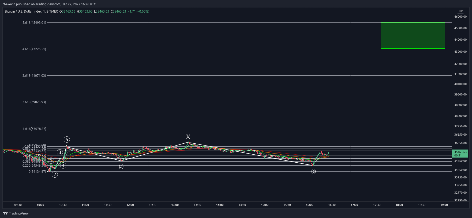Image resolution: width=472 pixels, height=218 pixels.
Task: Click the 36050.00 price axis label
Action: [x=460, y=143]
